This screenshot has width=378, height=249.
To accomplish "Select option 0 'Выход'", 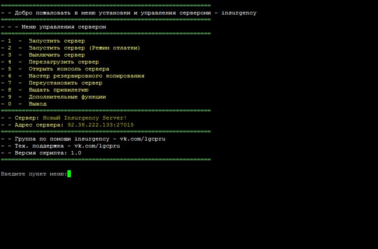I will 37,104.
